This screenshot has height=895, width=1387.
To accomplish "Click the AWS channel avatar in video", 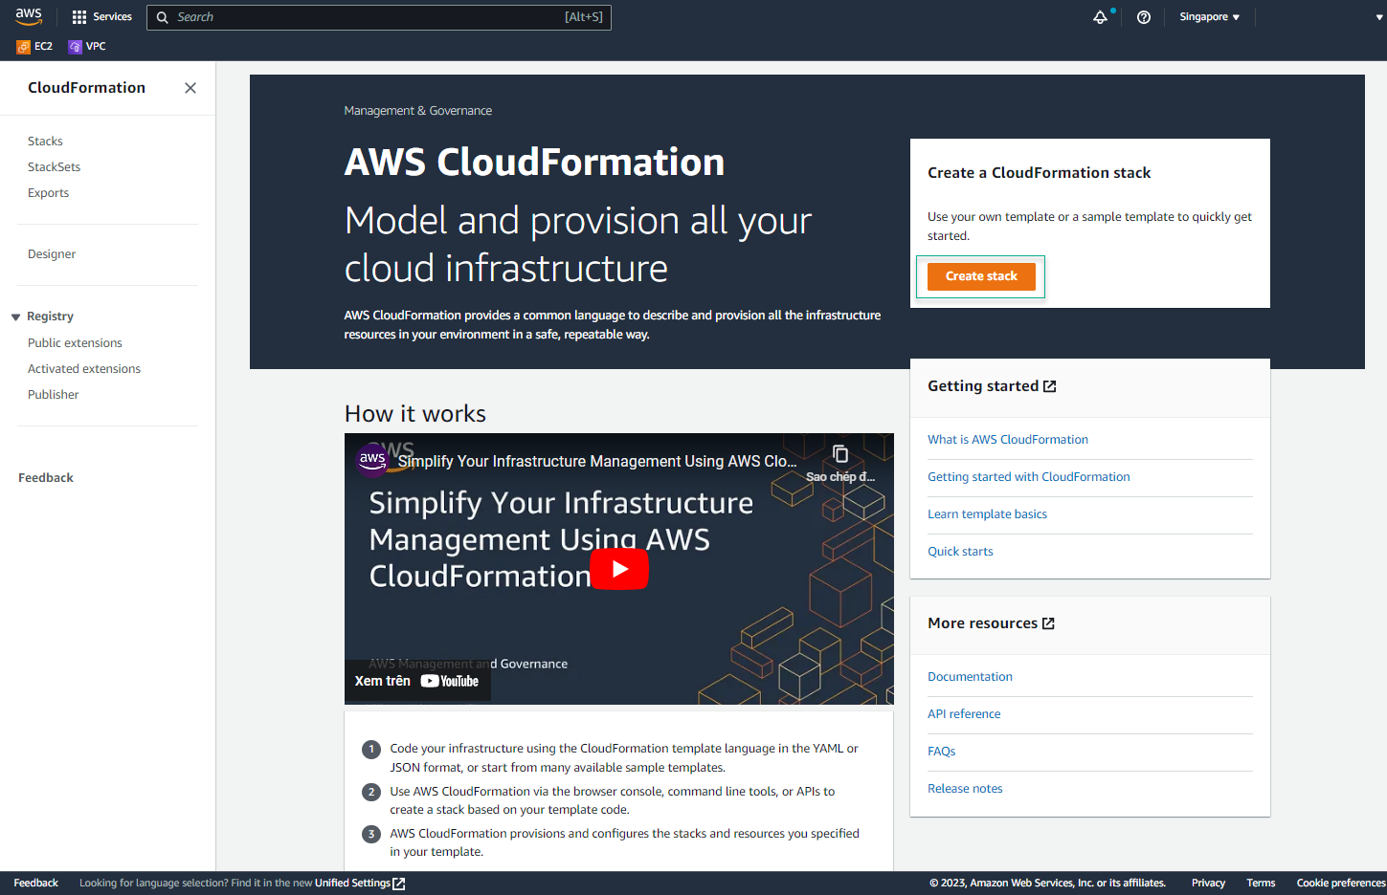I will 372,459.
